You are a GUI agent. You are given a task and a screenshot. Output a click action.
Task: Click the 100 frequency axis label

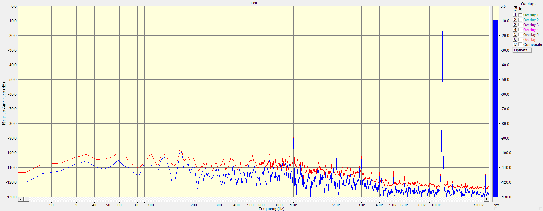[151, 205]
